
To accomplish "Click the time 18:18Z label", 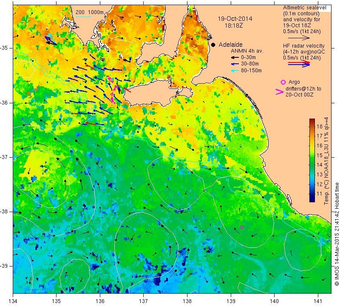I will coord(233,25).
